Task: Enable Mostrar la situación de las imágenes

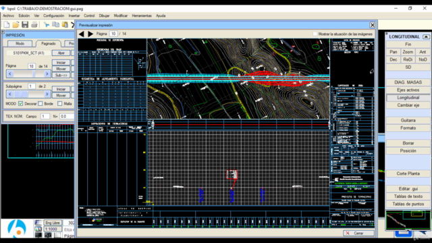Action: pos(315,34)
